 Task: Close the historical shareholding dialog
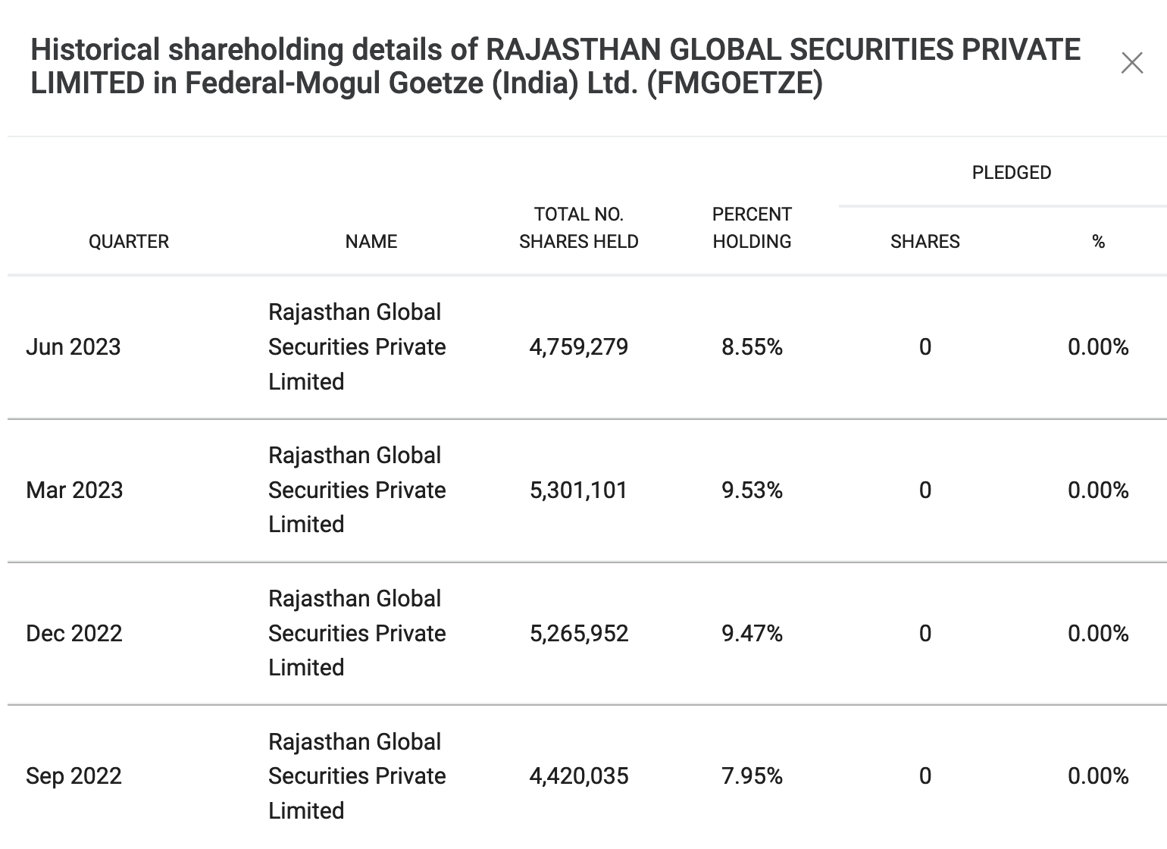[1131, 63]
